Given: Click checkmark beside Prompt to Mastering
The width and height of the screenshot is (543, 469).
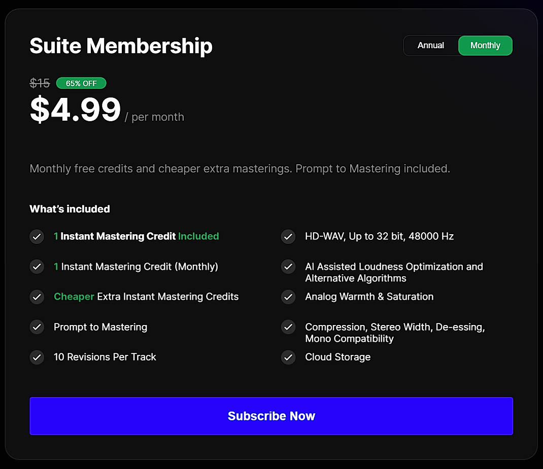Looking at the screenshot, I should 37,327.
